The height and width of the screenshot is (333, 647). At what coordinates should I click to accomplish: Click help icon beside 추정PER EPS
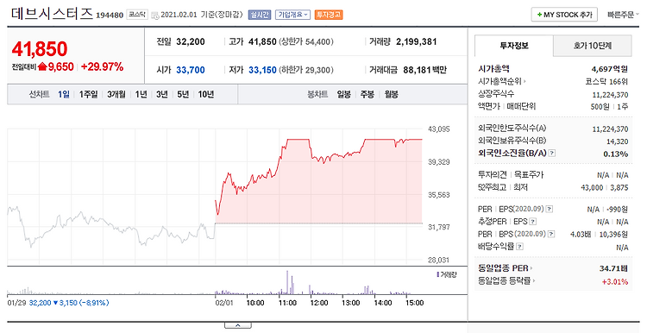click(533, 222)
